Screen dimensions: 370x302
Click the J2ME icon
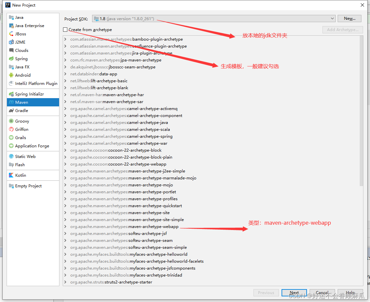pyautogui.click(x=11, y=42)
